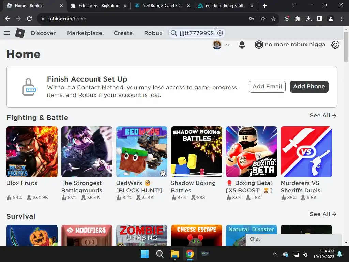Open the Blox Fruits game thumbnail
The image size is (349, 262).
click(32, 152)
